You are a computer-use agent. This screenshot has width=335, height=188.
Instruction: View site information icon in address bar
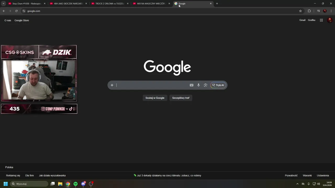click(x=24, y=11)
